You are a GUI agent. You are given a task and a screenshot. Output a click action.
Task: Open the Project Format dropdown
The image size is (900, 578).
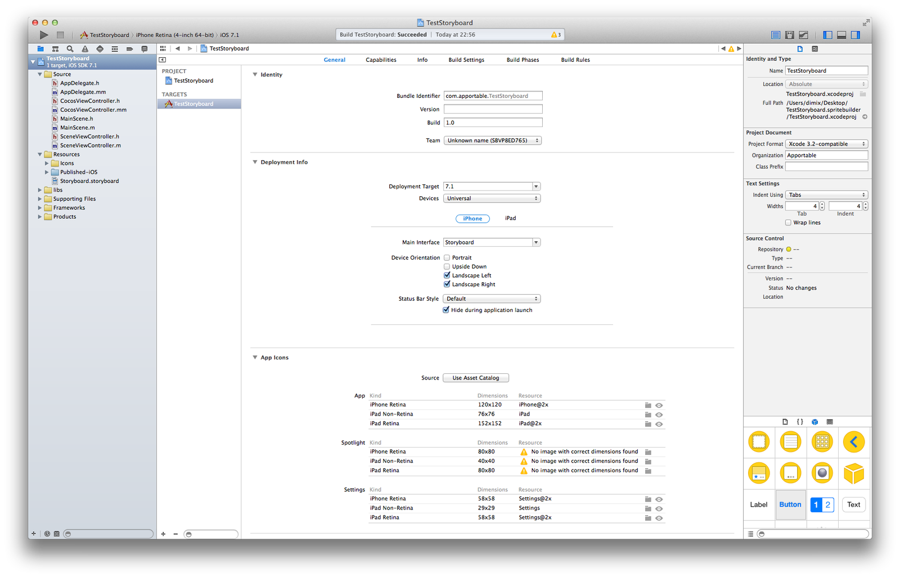coord(826,144)
